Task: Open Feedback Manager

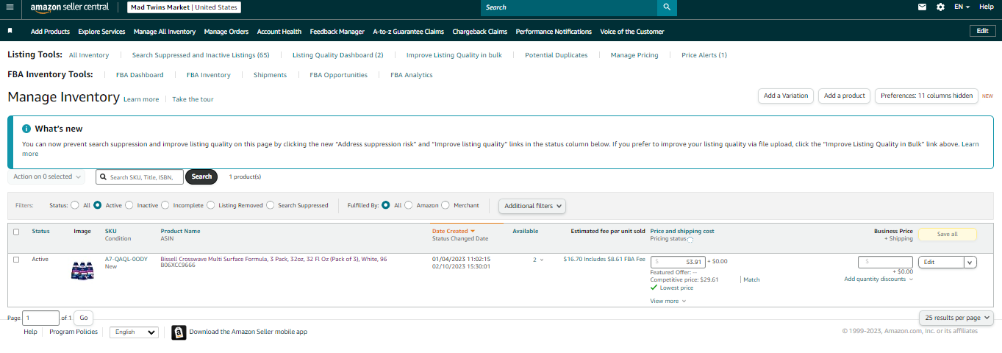Action: [x=337, y=32]
